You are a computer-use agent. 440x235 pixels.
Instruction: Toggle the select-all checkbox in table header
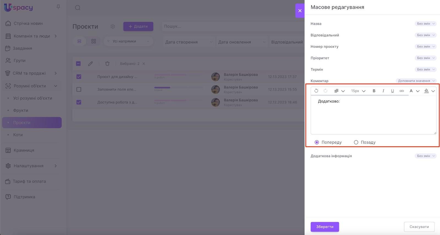click(78, 64)
